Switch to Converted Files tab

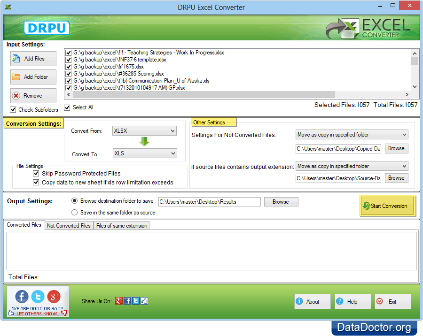coord(24,225)
